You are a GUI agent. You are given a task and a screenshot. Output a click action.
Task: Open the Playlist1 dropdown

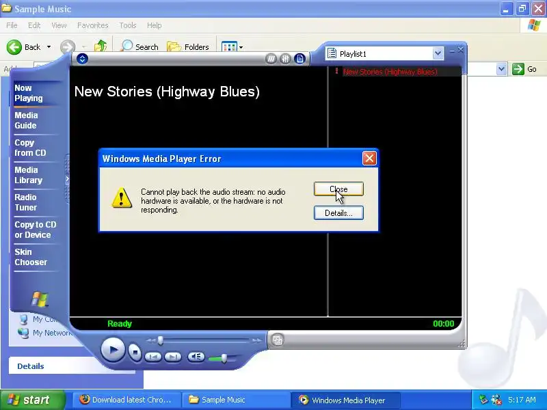[x=438, y=54]
